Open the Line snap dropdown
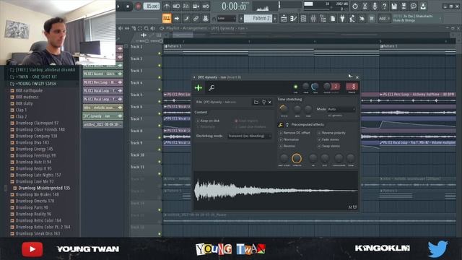 pos(227,19)
